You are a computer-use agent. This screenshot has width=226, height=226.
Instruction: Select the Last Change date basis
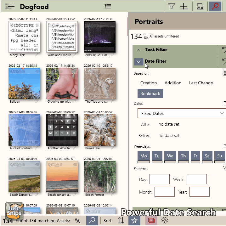coord(201,83)
